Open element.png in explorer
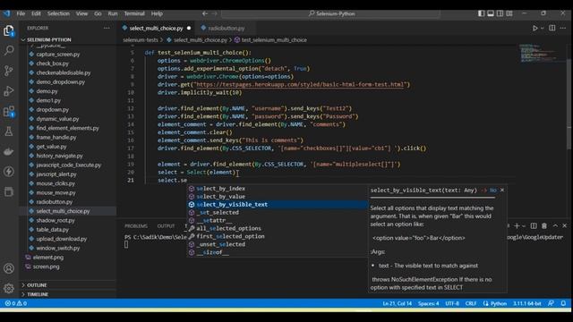Screen dimensions: 573x322 (x=47, y=258)
